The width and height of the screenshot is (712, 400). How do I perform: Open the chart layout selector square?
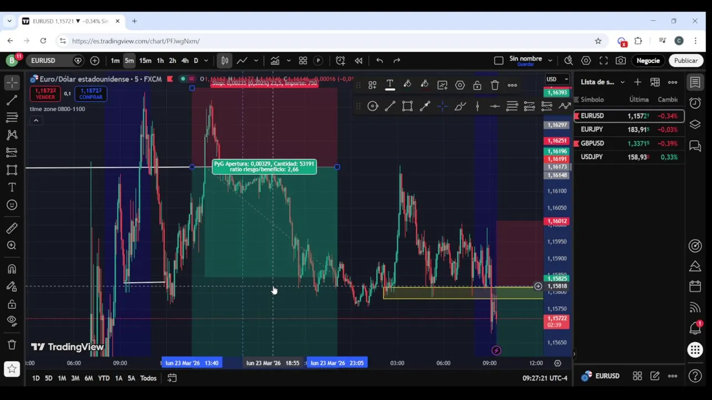[498, 61]
